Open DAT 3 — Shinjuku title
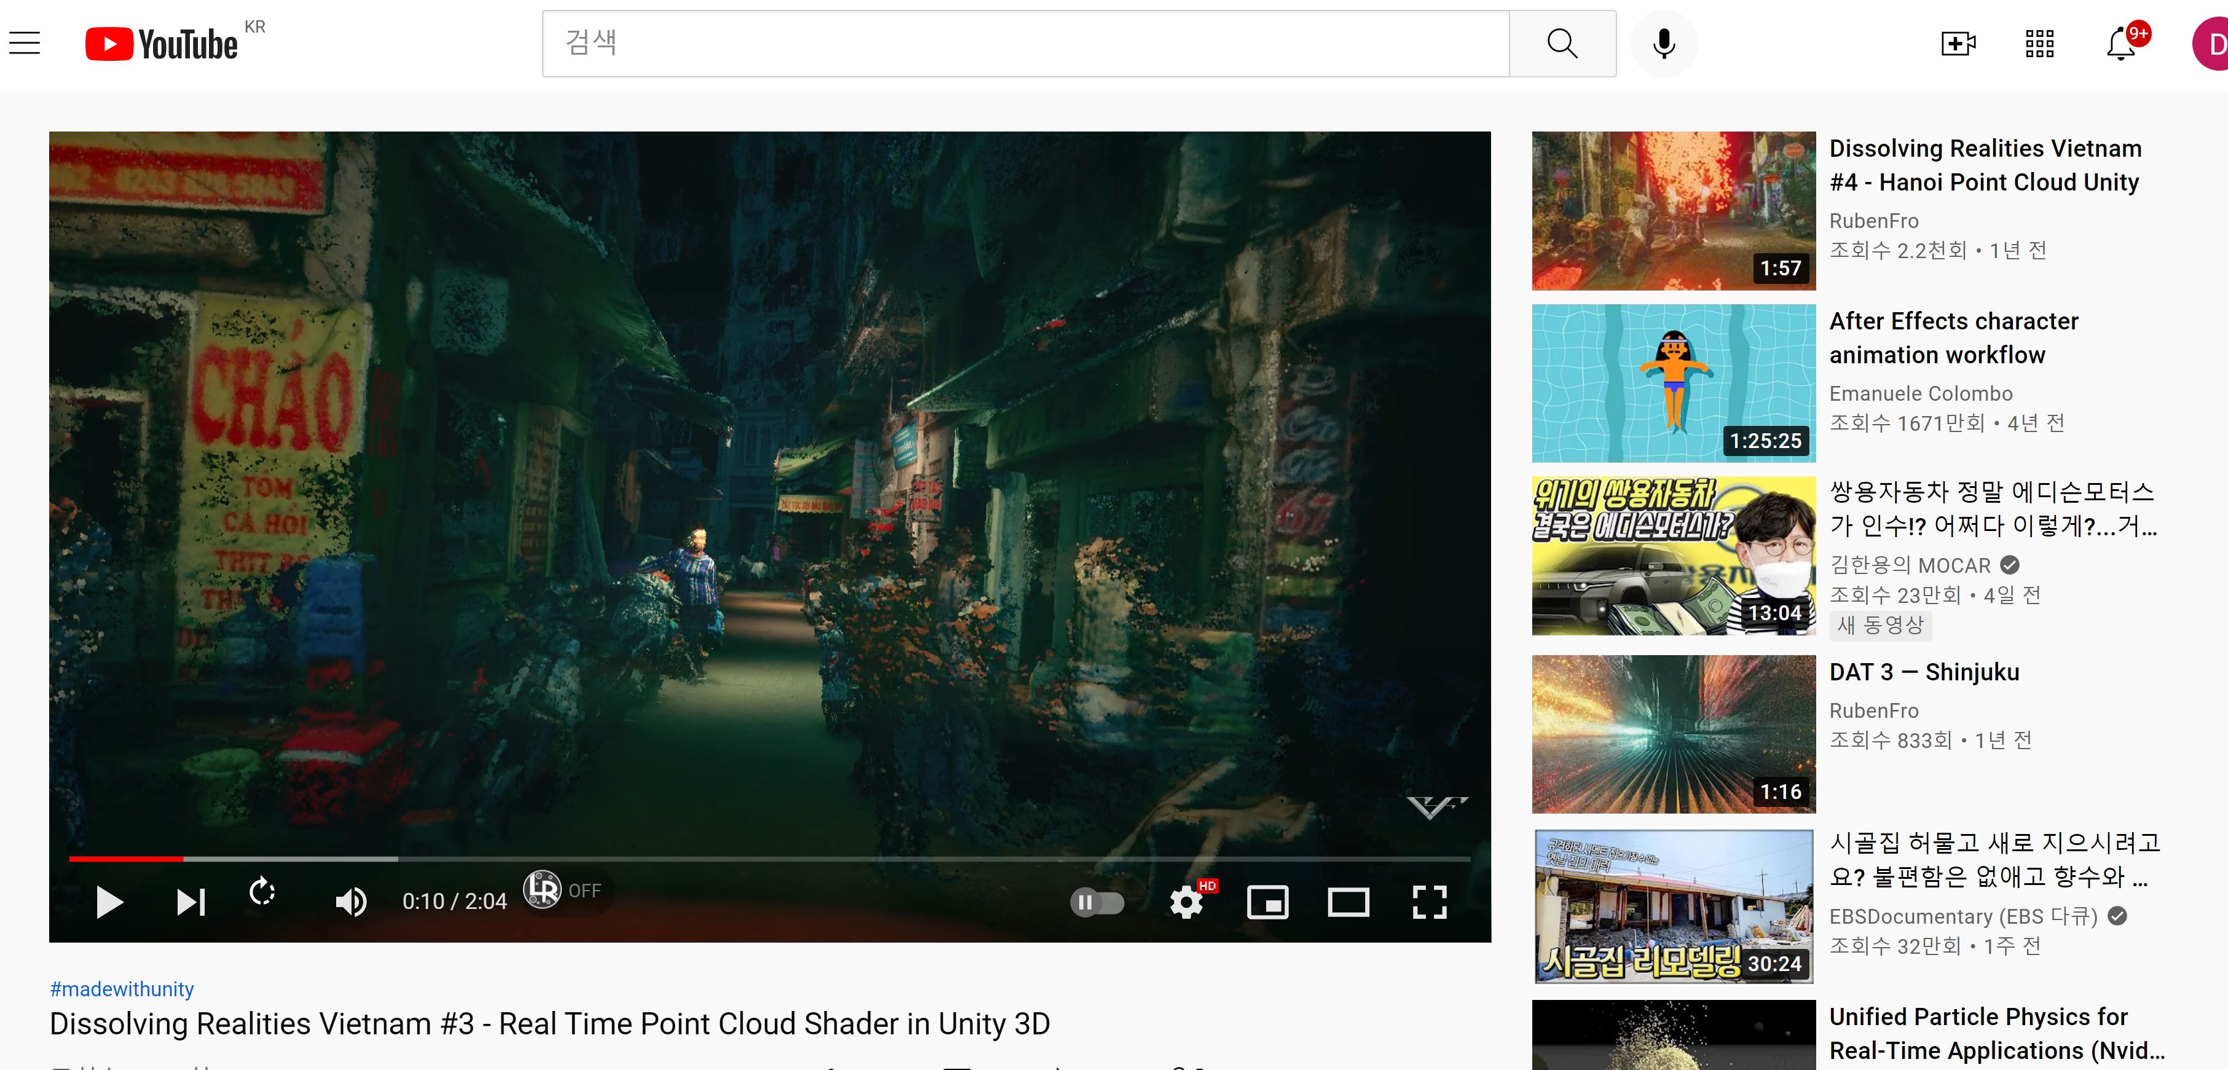2228x1070 pixels. [x=1924, y=672]
